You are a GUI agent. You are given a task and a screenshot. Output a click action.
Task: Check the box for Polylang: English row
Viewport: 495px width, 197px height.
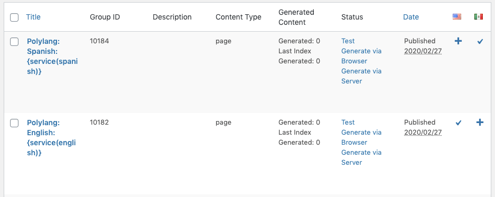[x=14, y=123]
